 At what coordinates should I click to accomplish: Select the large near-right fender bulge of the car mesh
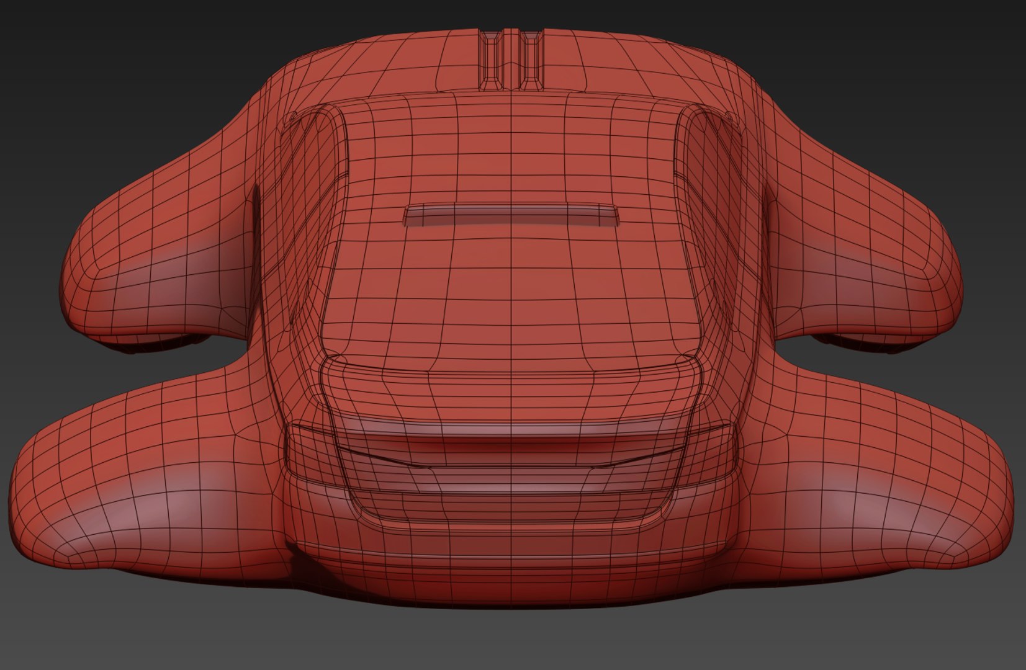click(x=875, y=471)
